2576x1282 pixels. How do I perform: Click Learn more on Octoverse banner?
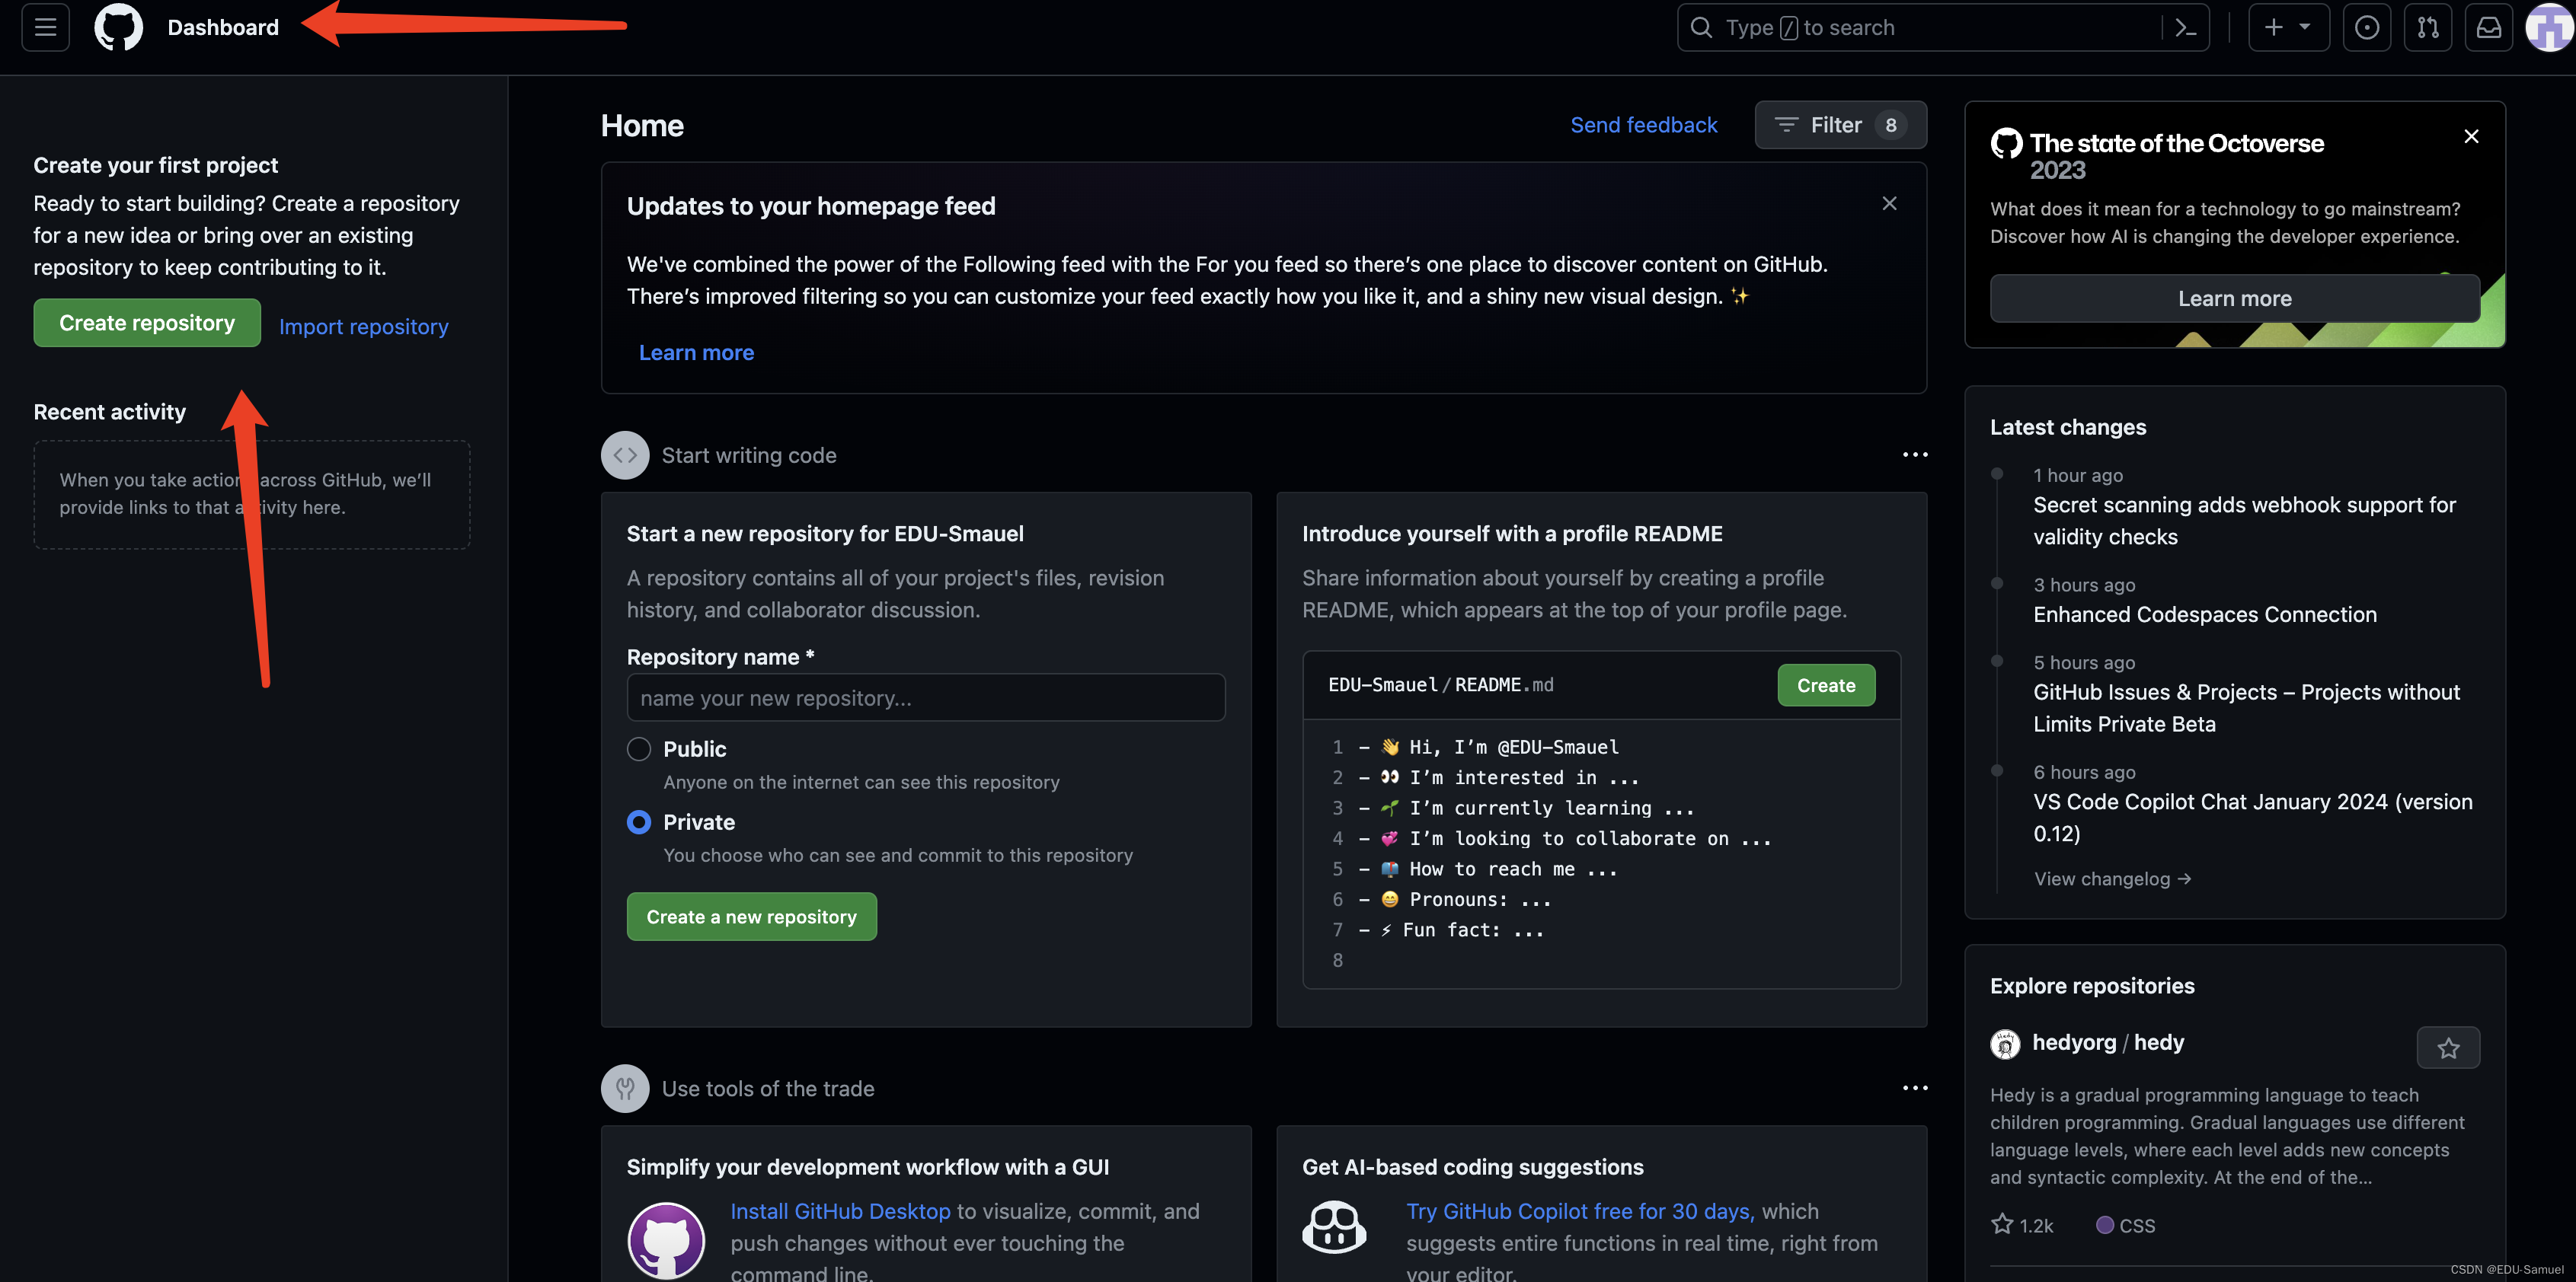(x=2234, y=298)
